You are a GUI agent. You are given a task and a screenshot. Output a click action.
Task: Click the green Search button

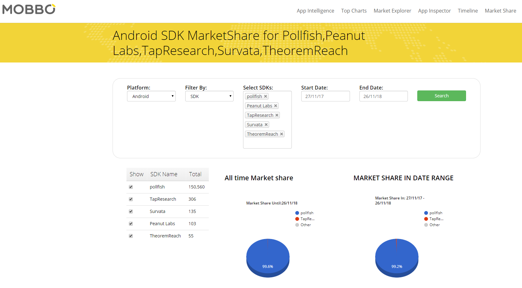tap(441, 96)
